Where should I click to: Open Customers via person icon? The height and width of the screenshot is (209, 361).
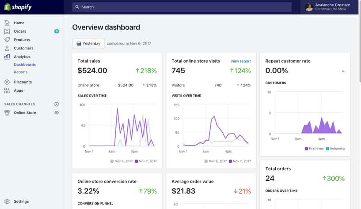pos(7,48)
